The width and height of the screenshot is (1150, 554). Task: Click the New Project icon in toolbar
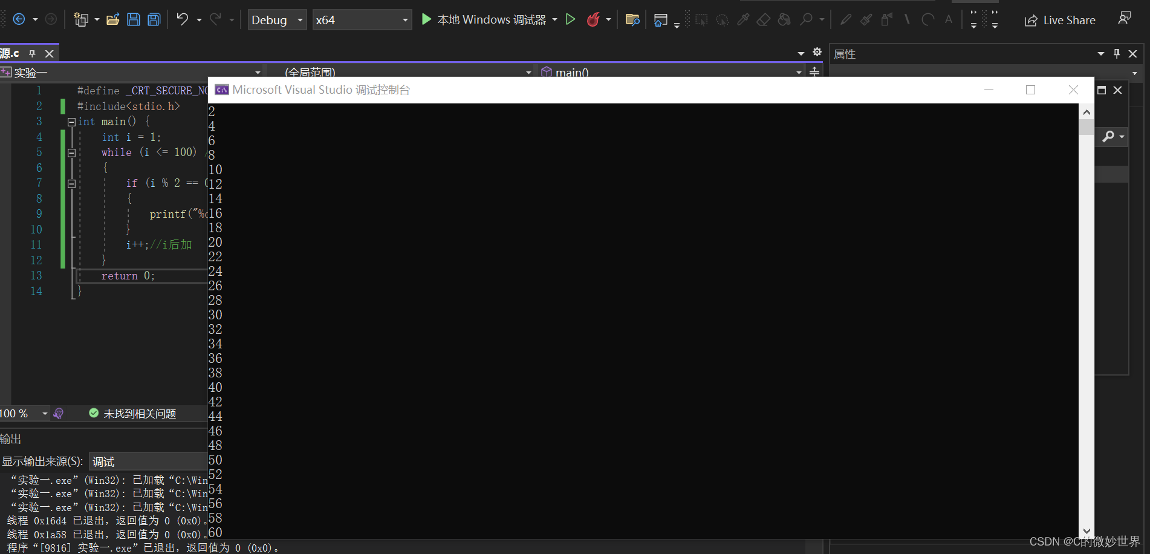click(x=81, y=19)
